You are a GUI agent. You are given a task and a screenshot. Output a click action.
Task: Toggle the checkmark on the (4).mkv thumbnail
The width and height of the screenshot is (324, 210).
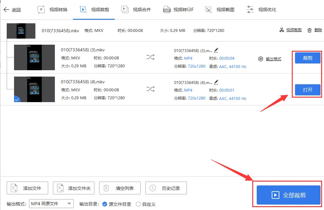[17, 99]
